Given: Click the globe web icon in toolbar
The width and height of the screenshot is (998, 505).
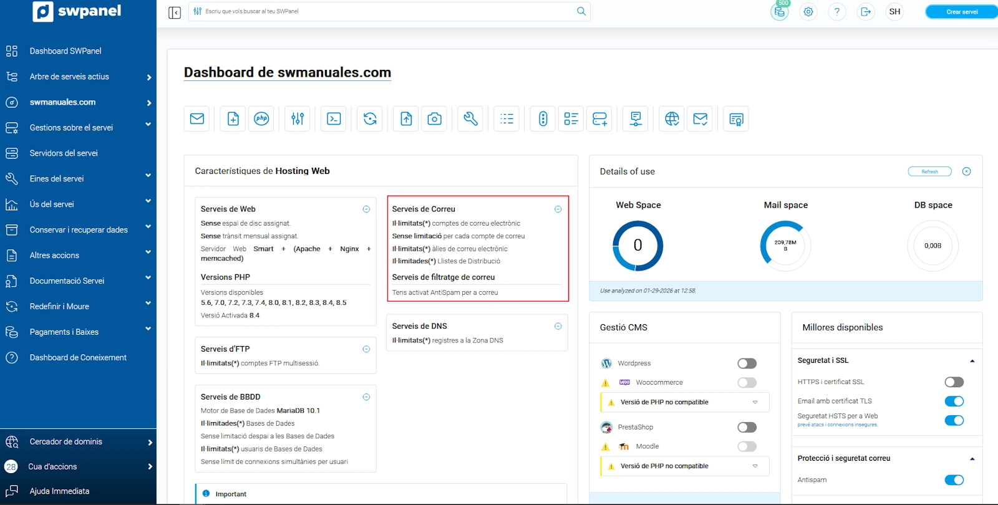Looking at the screenshot, I should [672, 118].
